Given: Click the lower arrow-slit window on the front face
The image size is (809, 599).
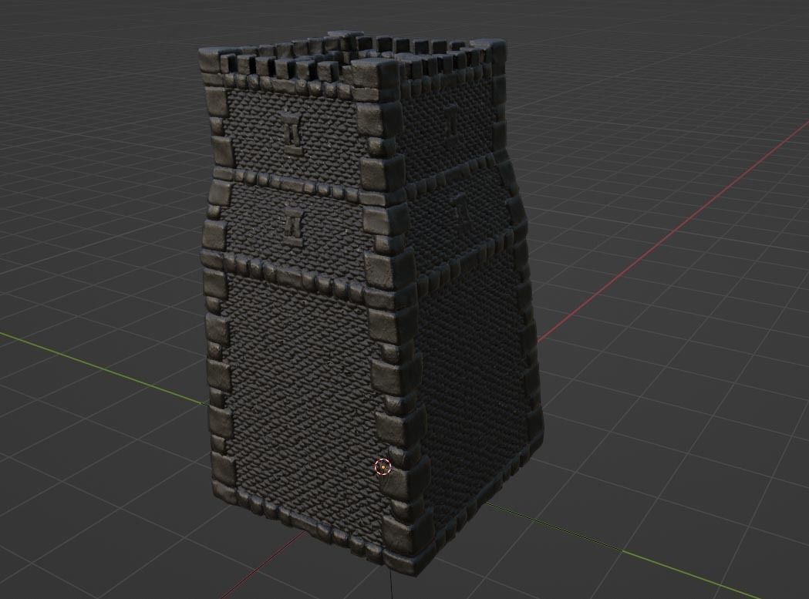Looking at the screenshot, I should [x=294, y=226].
